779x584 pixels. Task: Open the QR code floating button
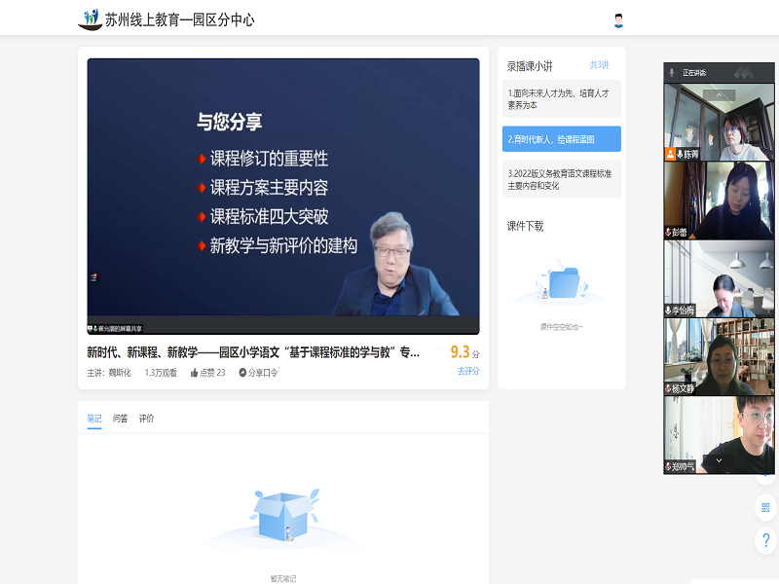(765, 507)
